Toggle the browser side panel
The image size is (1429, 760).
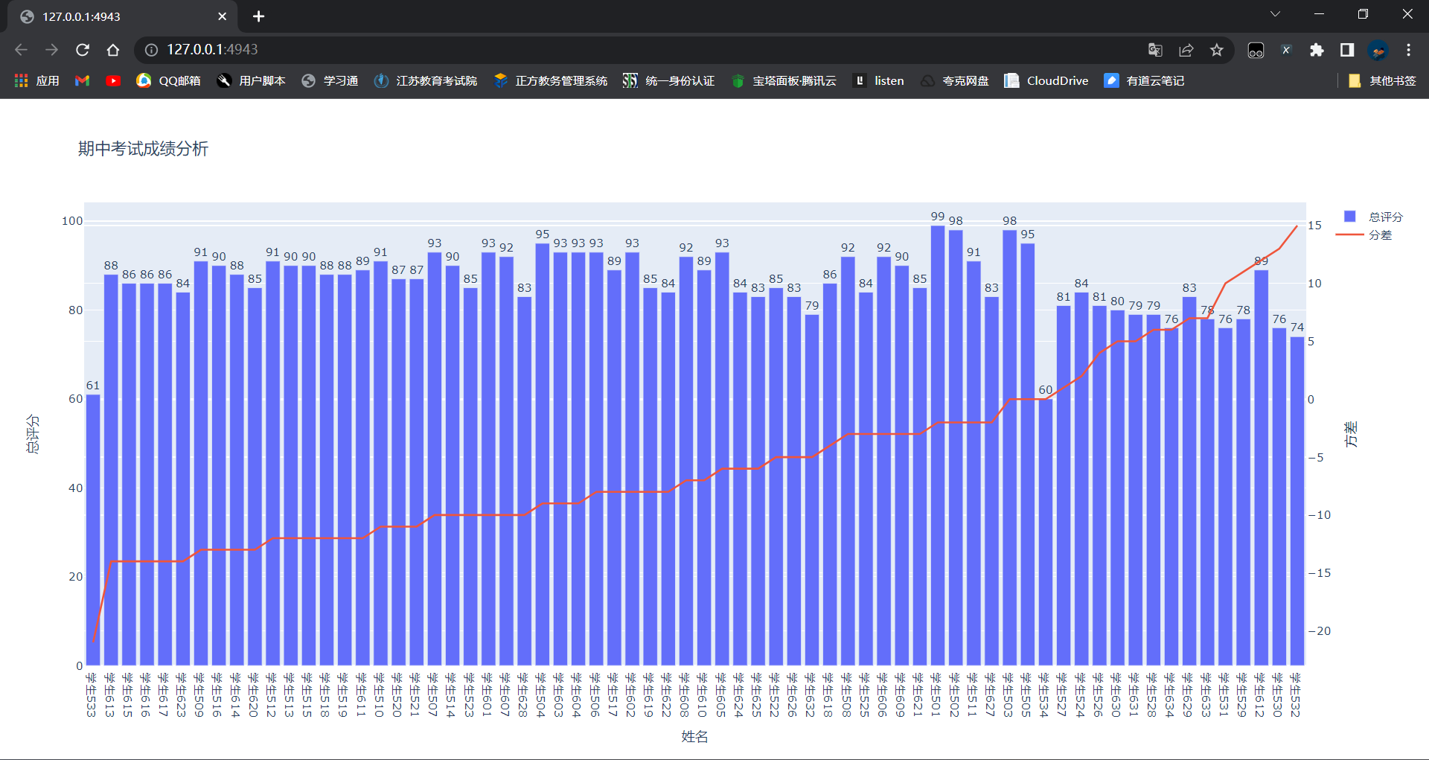point(1347,50)
